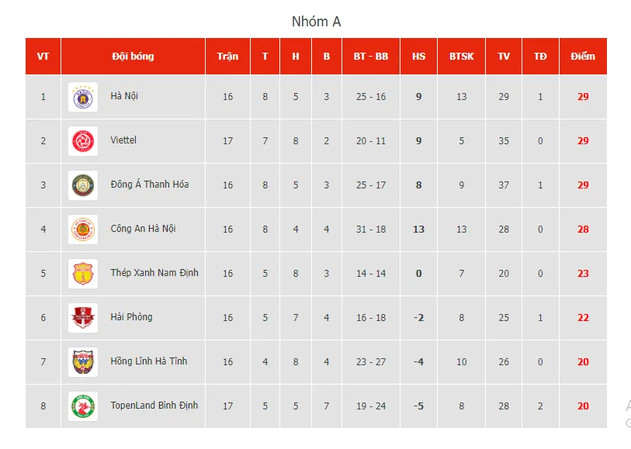631x449 pixels.
Task: Click the Hồng Lĩnh Hà Tĩnh logo
Action: click(x=82, y=362)
